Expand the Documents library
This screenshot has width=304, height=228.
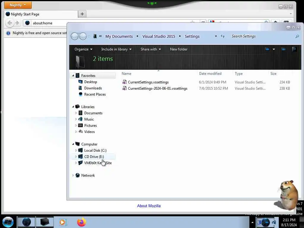pos(76,113)
